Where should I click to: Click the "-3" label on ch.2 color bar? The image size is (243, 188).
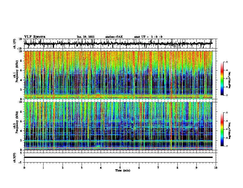pos(226,113)
